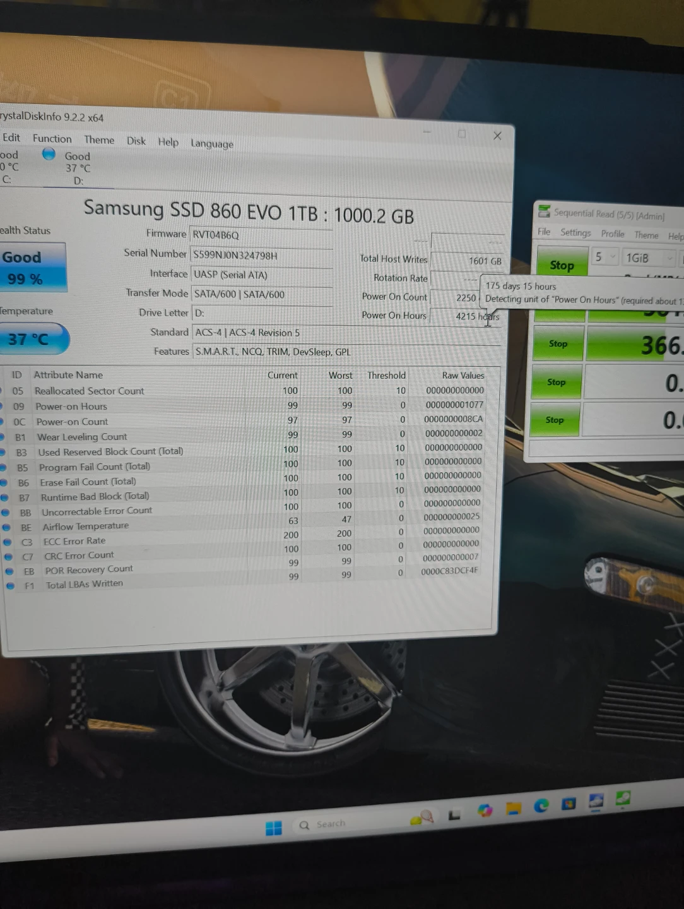Click status dot beside POR Recovery Count
This screenshot has height=909, width=684.
pyautogui.click(x=9, y=571)
